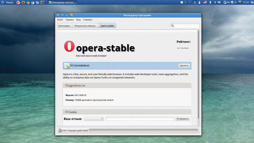Screen dimensions: 254x143
Task: Click the red Opera logo
Action: (x=69, y=46)
